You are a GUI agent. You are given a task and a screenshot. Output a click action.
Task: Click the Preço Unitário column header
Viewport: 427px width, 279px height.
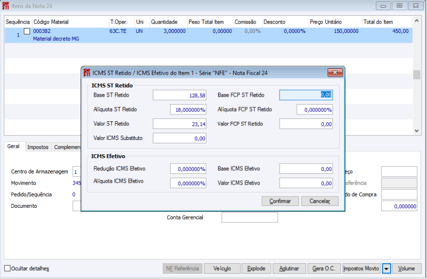335,22
